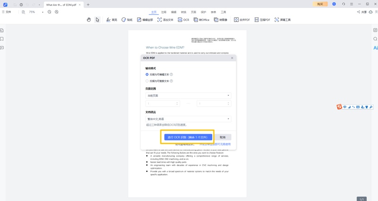Viewport: 378px width, 201px height.
Task: Choose the arrow select tool
Action: [x=97, y=20]
